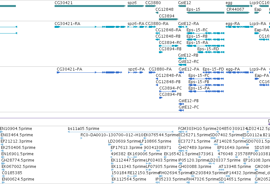Select the EN03464.5prime EST label
This screenshot has width=270, height=184.
point(17,135)
